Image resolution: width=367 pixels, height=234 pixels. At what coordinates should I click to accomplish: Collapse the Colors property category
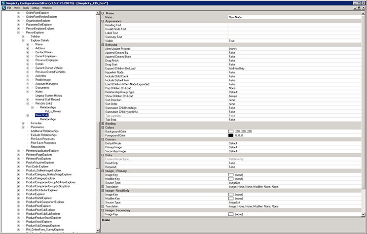[103, 128]
